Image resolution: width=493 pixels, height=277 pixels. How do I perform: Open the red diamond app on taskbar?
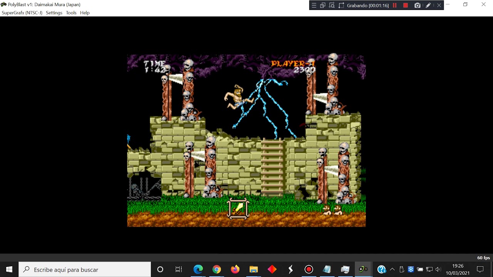pos(272,269)
